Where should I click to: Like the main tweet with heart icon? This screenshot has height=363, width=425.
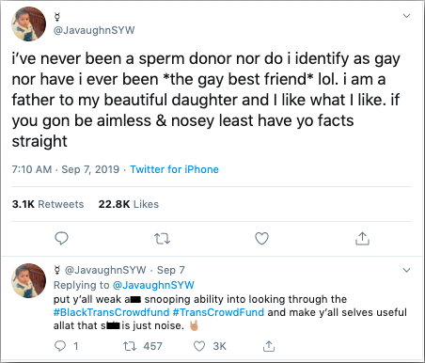[x=261, y=239]
